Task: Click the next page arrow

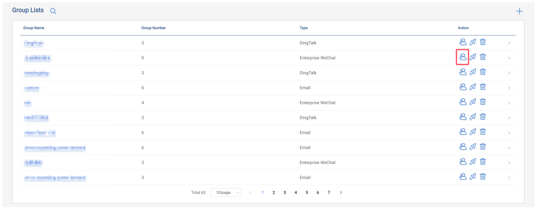Action: coord(341,193)
